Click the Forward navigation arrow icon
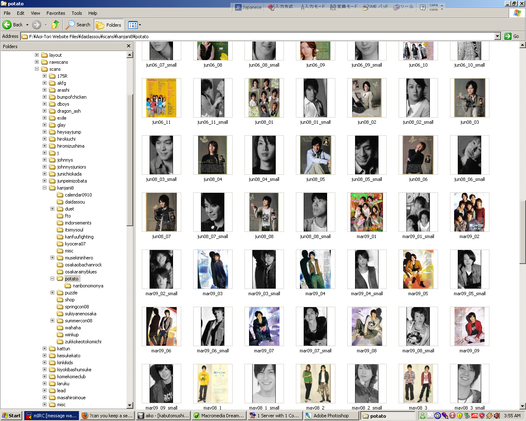 (37, 25)
